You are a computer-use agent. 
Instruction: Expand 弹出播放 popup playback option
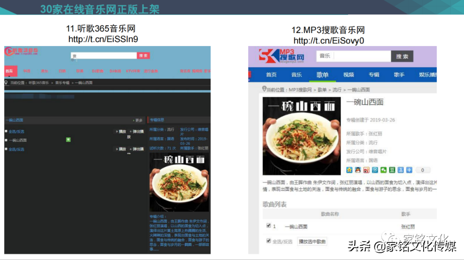point(137,132)
